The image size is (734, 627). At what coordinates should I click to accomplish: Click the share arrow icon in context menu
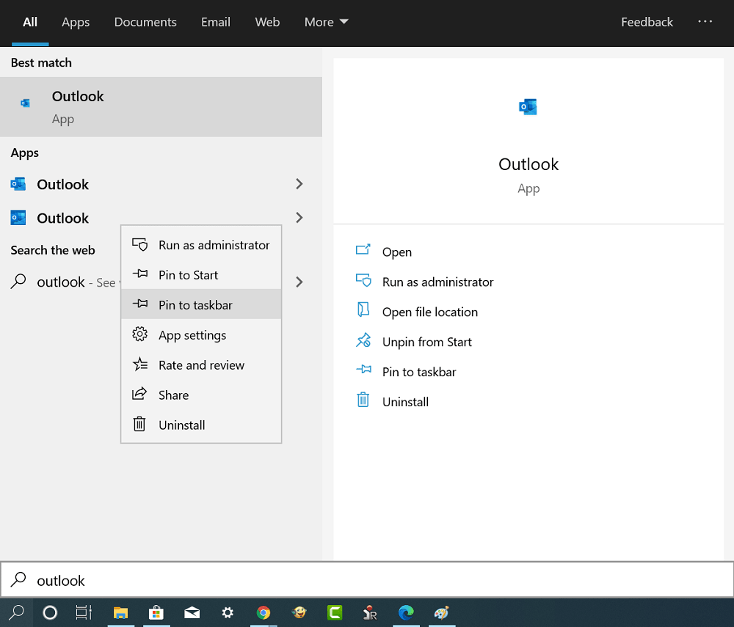pyautogui.click(x=139, y=394)
